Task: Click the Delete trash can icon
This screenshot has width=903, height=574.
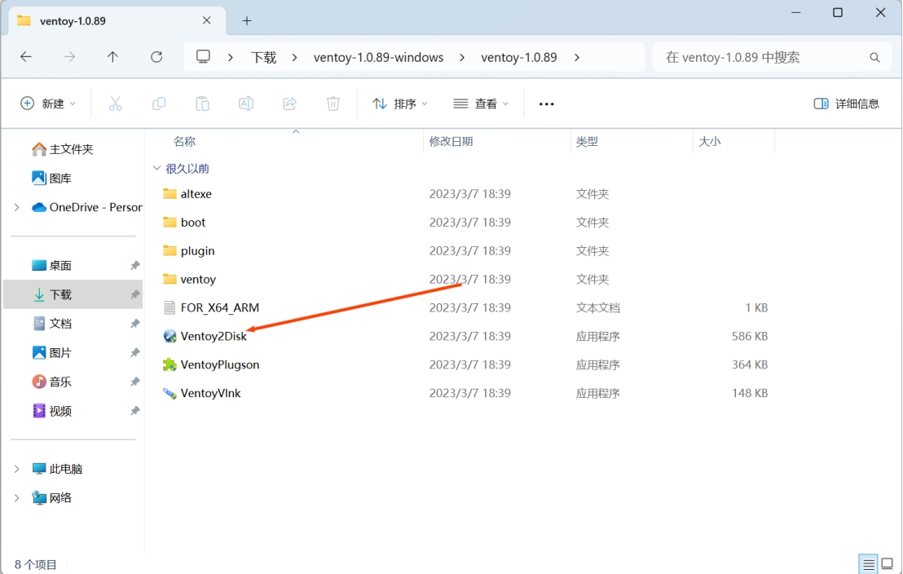Action: point(333,104)
